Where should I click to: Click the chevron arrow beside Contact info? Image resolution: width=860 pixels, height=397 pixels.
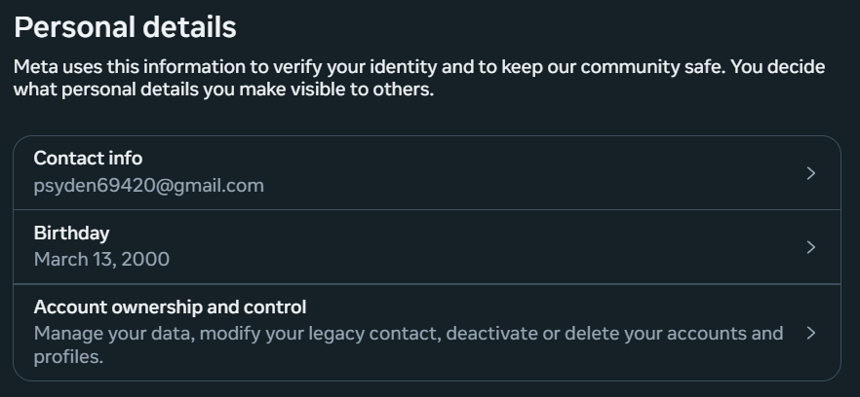point(811,173)
